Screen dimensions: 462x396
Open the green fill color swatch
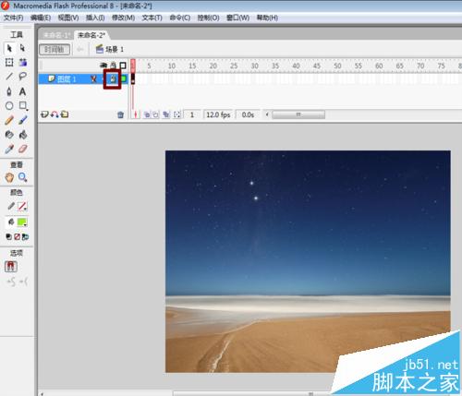click(x=22, y=222)
